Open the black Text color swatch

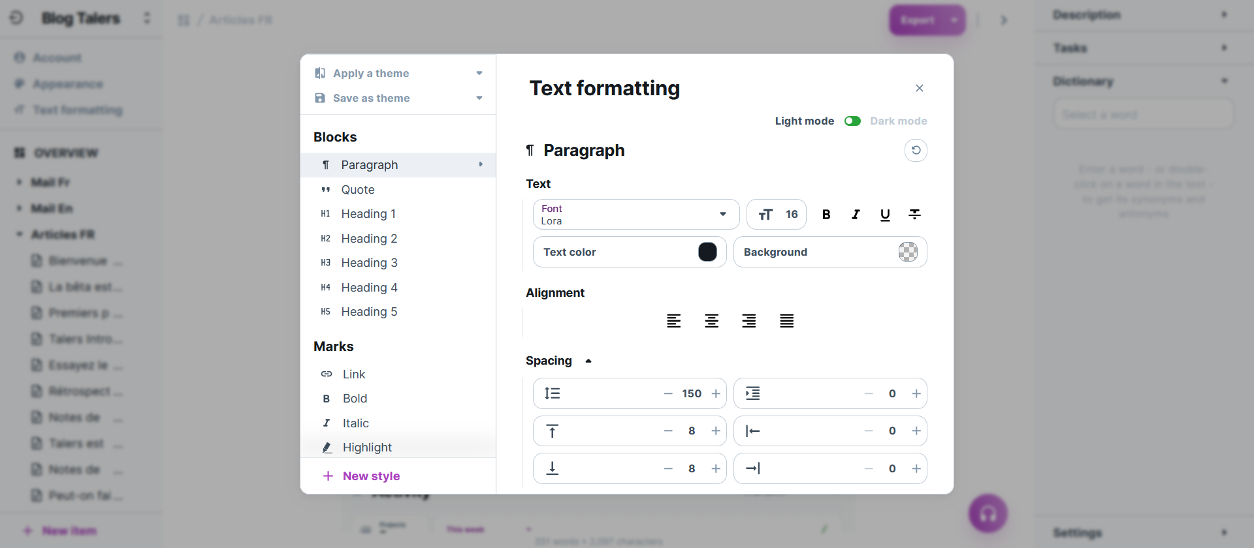tap(707, 252)
